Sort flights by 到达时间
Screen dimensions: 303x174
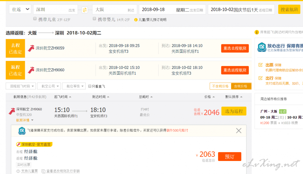pyautogui.click(x=101, y=97)
